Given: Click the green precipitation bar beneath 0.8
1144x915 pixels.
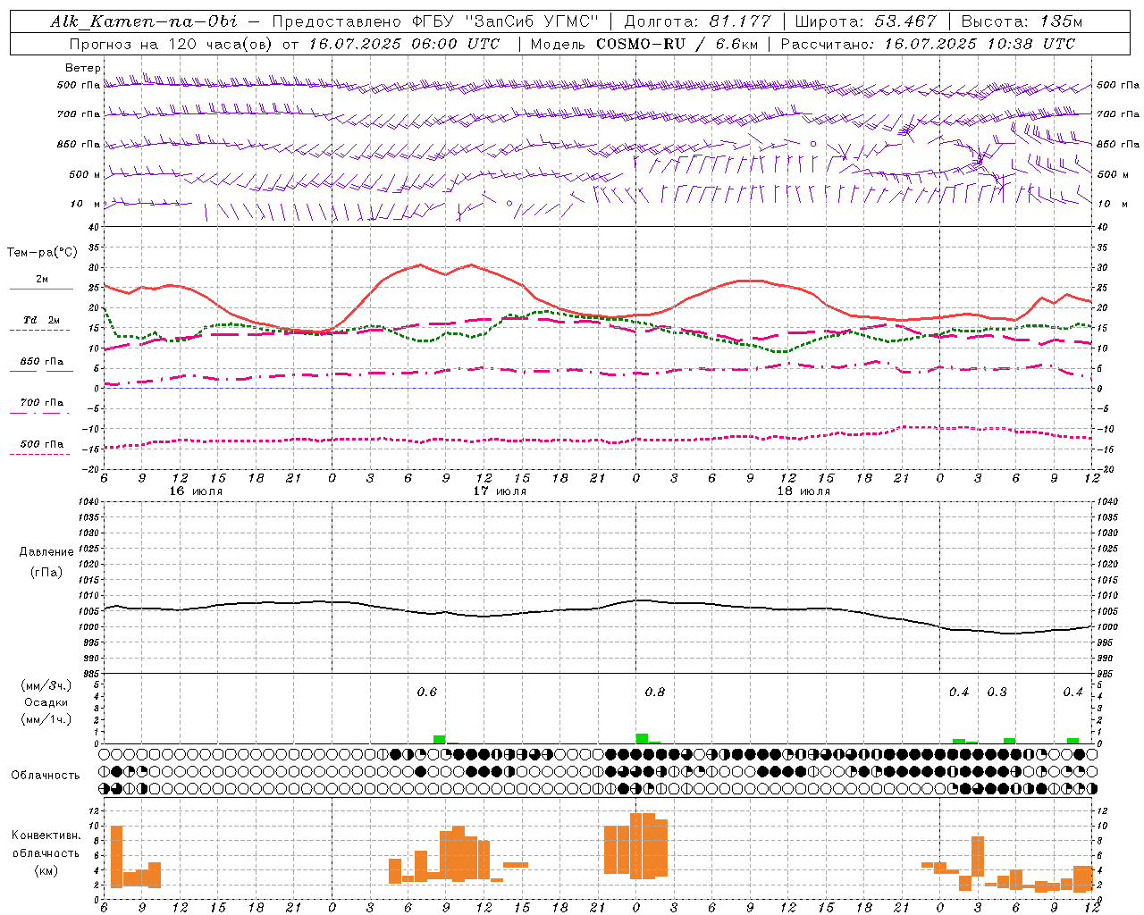Looking at the screenshot, I should click(642, 739).
